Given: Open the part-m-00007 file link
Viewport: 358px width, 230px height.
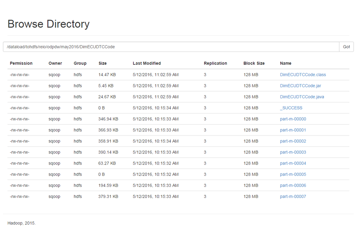Looking at the screenshot, I should pos(293,197).
